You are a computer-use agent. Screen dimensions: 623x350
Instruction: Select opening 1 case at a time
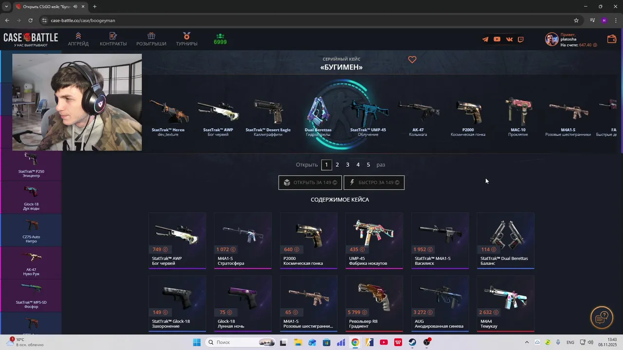click(327, 165)
